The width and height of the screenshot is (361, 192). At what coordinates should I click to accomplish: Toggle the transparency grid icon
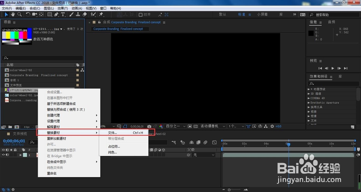[195, 126]
